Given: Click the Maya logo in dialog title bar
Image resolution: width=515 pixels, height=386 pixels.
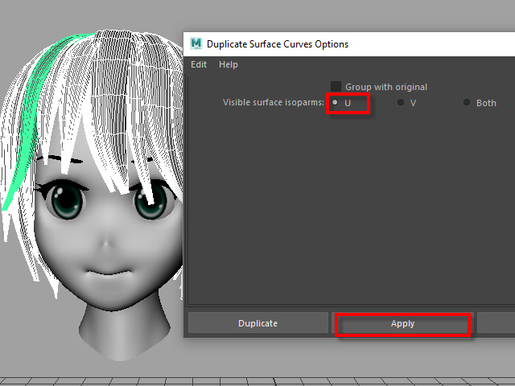Looking at the screenshot, I should pos(196,43).
